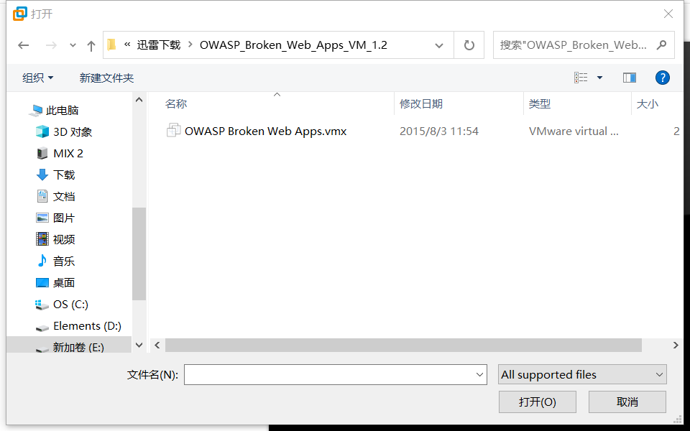
Task: Click sidebar scroll up arrow
Action: (x=139, y=100)
